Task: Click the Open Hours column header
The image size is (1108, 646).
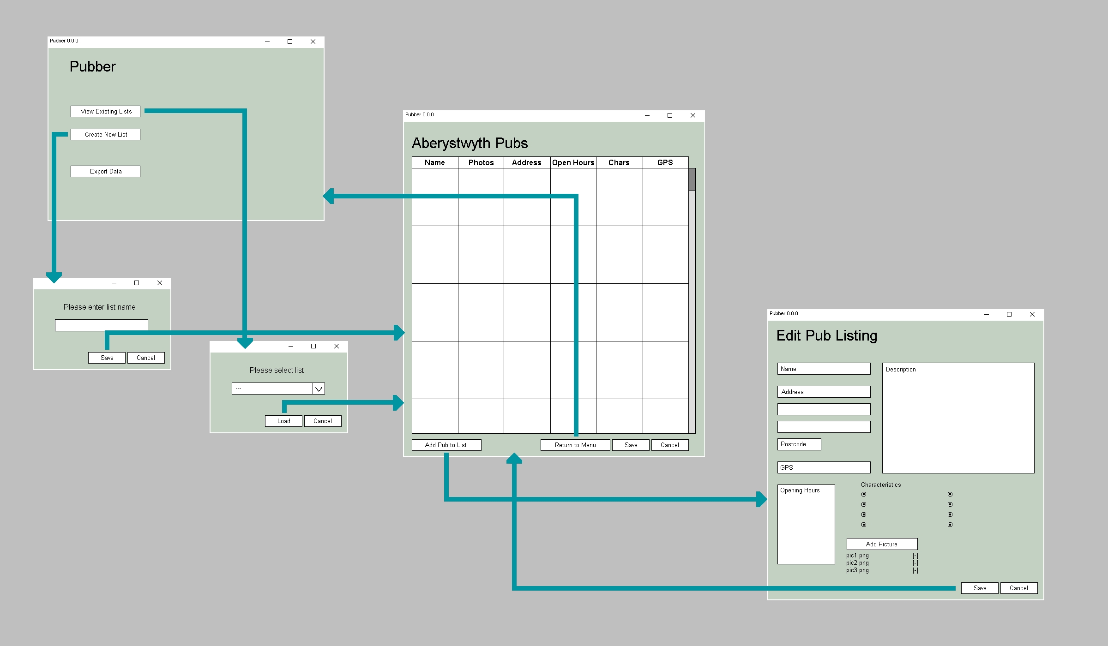Action: click(x=573, y=162)
